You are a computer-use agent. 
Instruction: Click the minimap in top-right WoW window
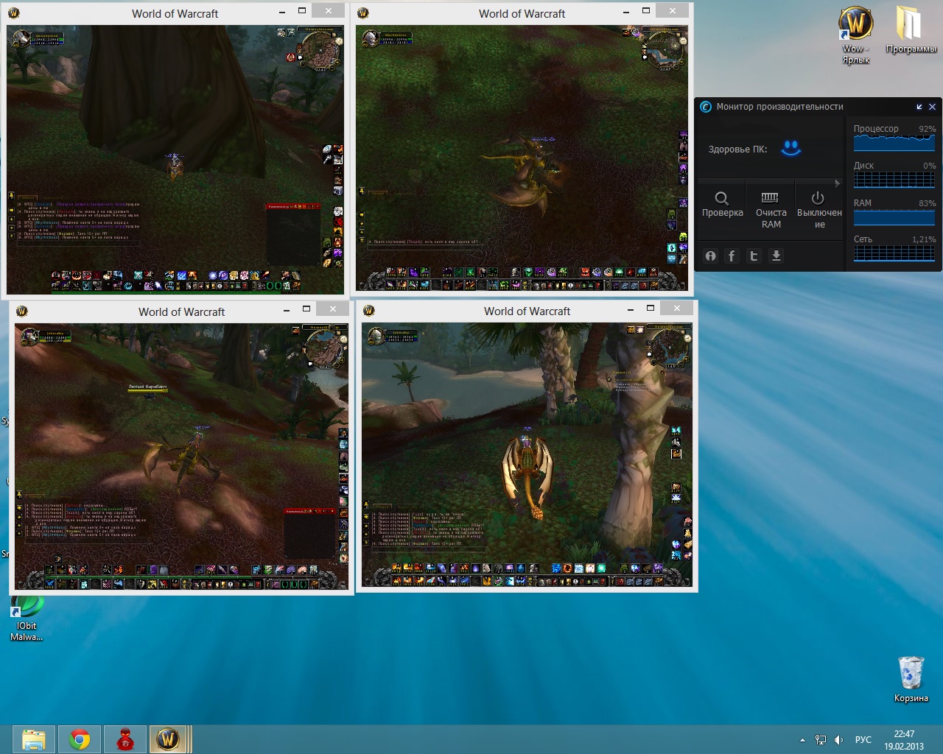[665, 50]
